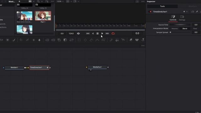201x113 pixels.
Task: Click render end field 124.0
Action: point(71,34)
